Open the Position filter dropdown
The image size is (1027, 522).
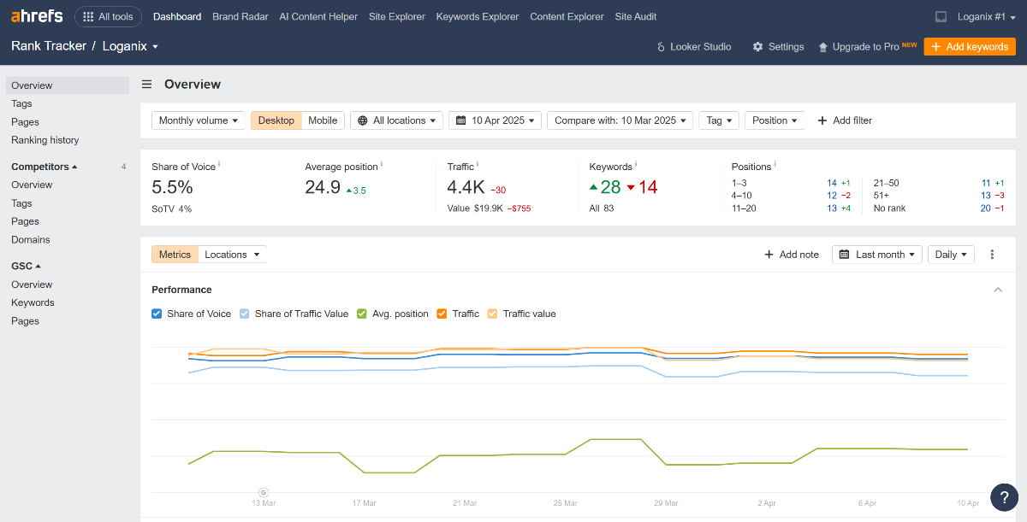pos(775,120)
